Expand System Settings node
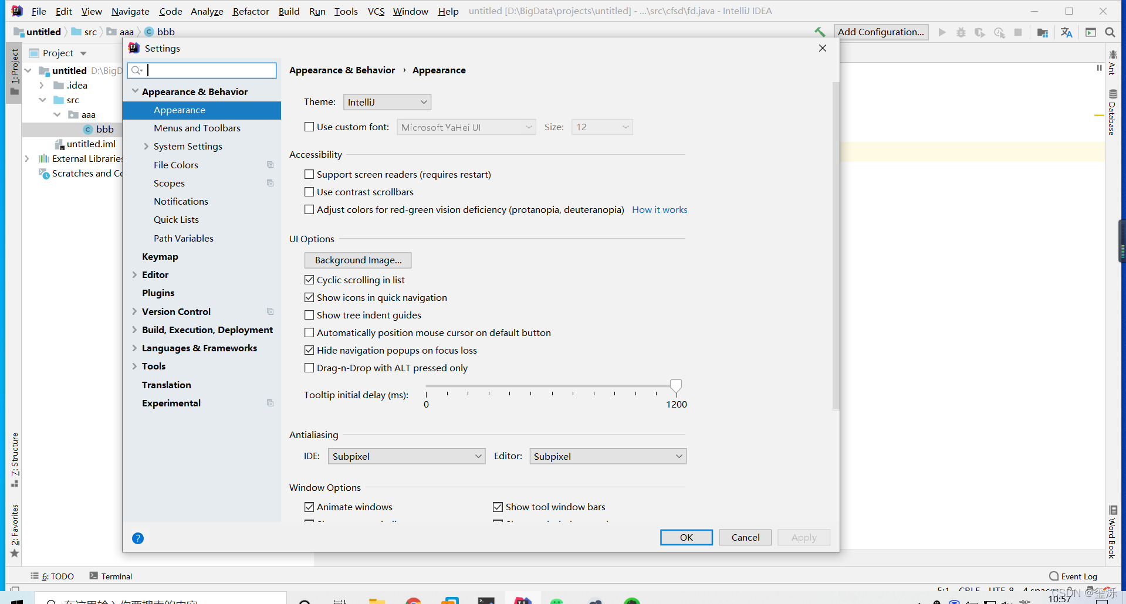1126x604 pixels. 146,147
